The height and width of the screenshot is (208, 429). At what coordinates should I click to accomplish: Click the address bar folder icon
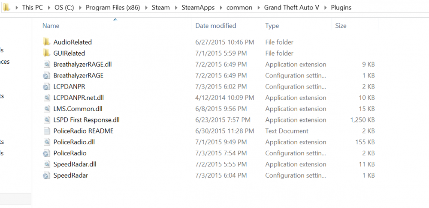coord(6,7)
